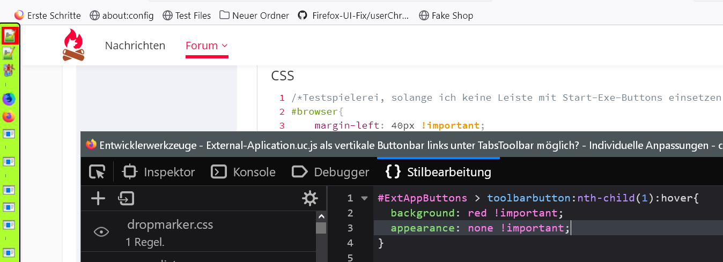The image size is (723, 262).
Task: Open the Fake Shop bookmark
Action: (446, 16)
